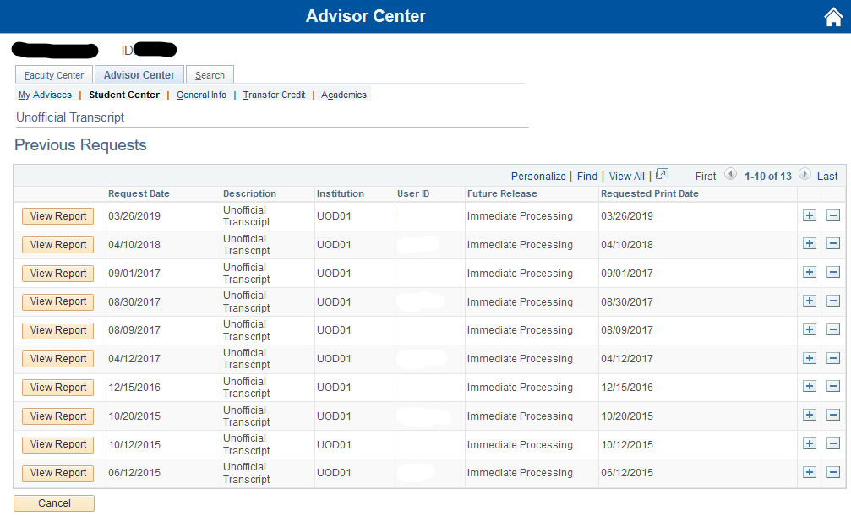This screenshot has width=851, height=516.
Task: Click Personalize in the grid header
Action: (x=538, y=177)
